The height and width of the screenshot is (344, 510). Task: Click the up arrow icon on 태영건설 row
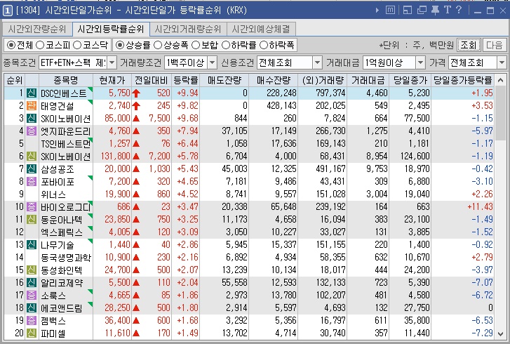136,106
